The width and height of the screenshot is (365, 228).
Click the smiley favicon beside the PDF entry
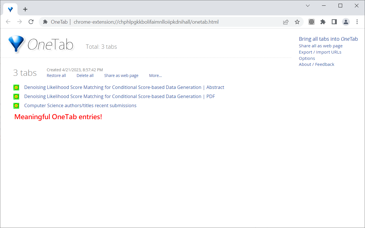16,97
